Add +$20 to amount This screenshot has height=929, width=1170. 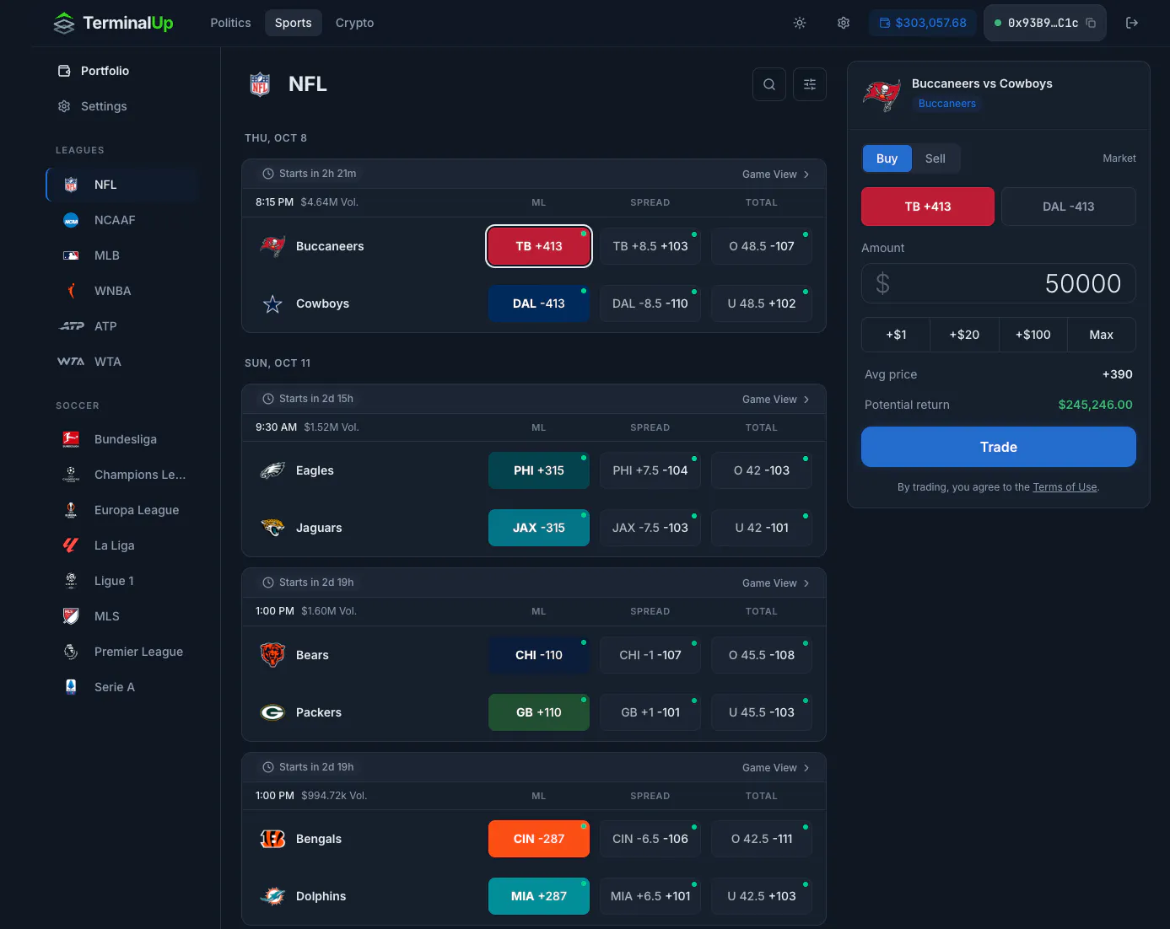(964, 335)
